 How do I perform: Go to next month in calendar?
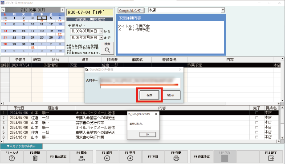pos(62,10)
